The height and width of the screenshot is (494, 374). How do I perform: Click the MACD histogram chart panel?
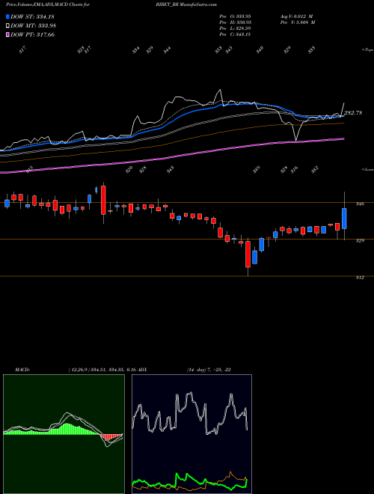coord(64,434)
